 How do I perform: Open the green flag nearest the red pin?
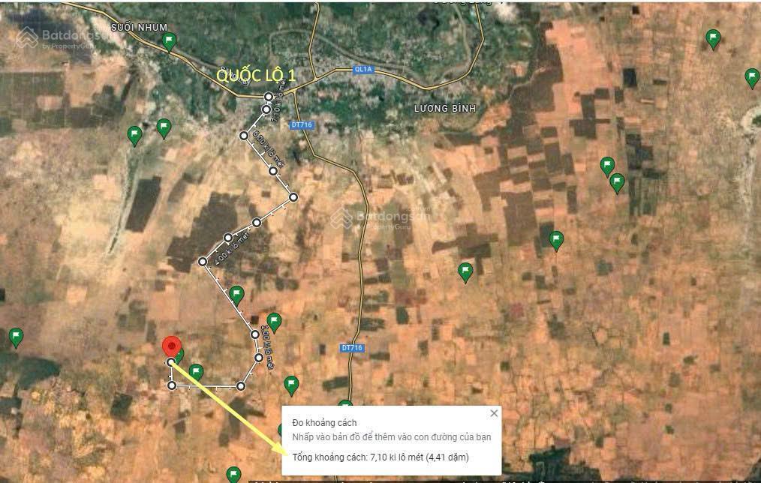tap(179, 355)
